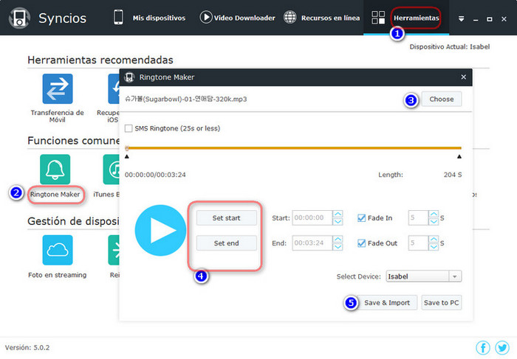Increase Start time with up arrow
The height and width of the screenshot is (359, 517).
[x=338, y=214]
